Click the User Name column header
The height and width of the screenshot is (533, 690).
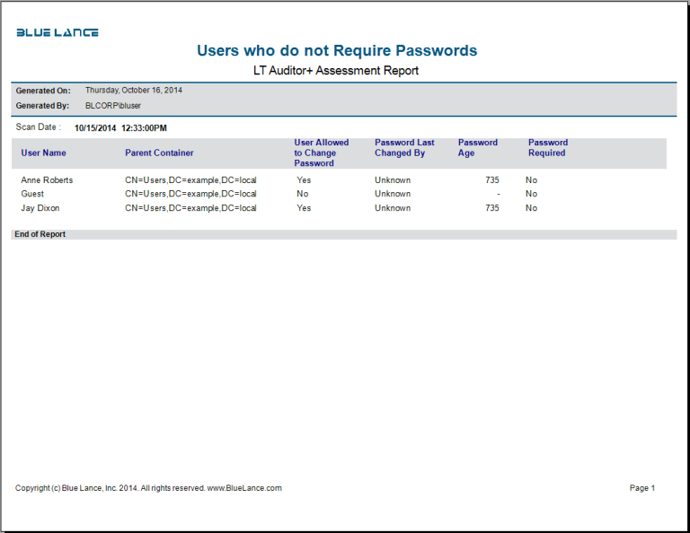coord(43,153)
